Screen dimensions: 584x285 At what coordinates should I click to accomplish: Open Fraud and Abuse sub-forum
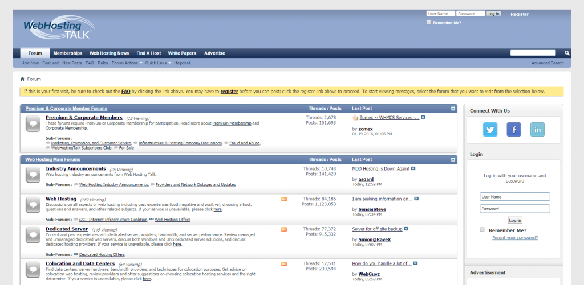click(x=245, y=143)
